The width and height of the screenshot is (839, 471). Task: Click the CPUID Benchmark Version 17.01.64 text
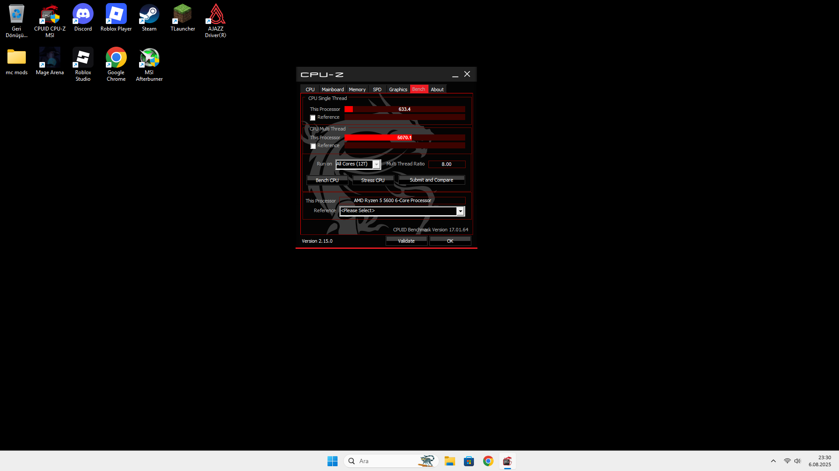[431, 230]
